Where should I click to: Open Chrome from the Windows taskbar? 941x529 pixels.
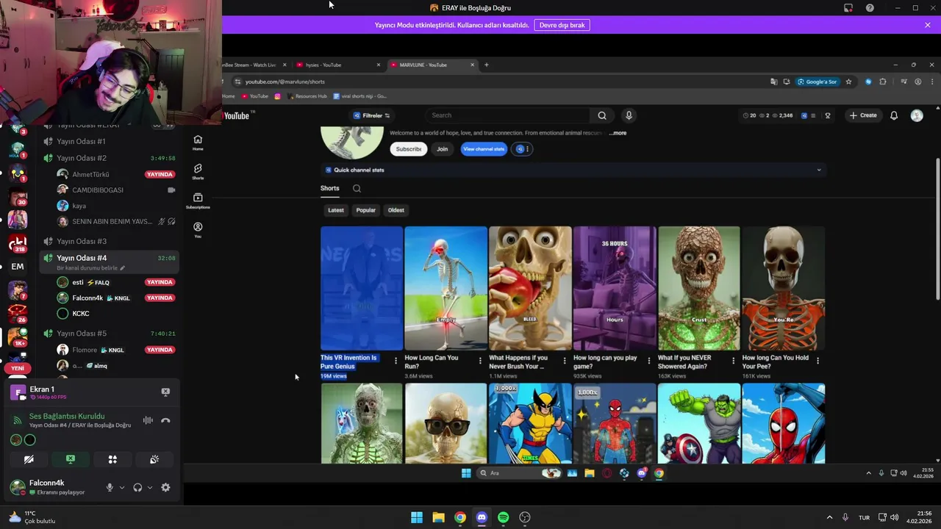click(459, 517)
